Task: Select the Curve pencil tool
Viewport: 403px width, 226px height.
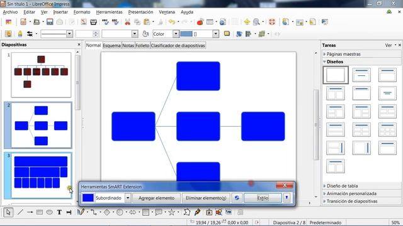Action: [81, 212]
